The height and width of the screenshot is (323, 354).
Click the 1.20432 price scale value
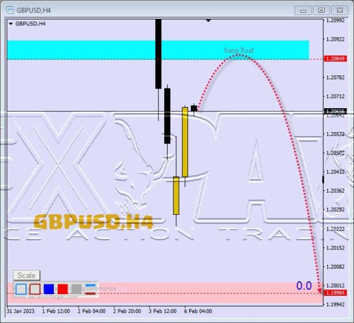335,172
